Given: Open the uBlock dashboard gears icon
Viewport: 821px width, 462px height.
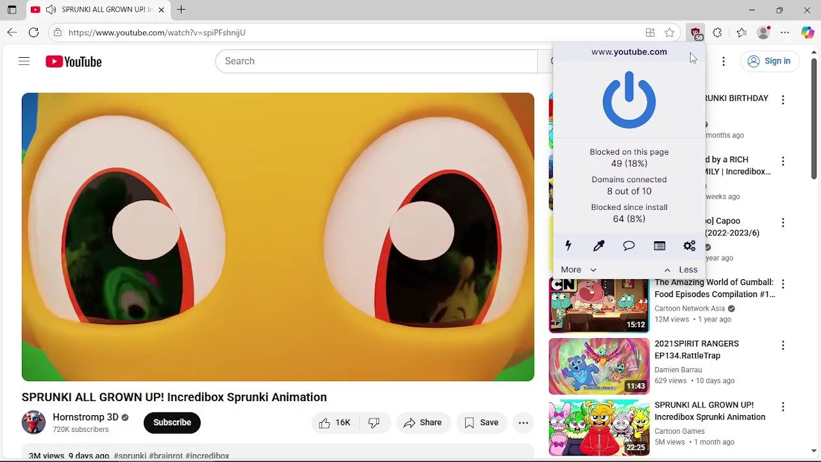Looking at the screenshot, I should pos(690,246).
